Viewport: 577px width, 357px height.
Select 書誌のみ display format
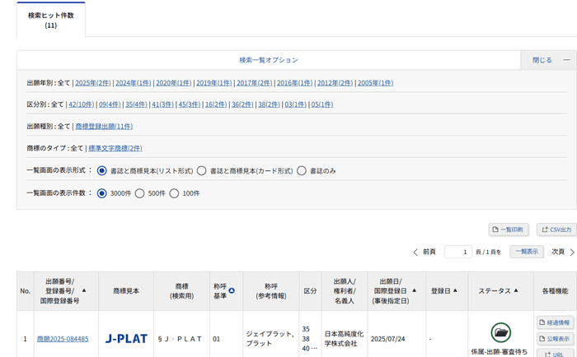[301, 170]
